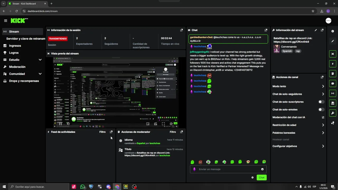Toggle chat bubble widget in right sidebar
The height and width of the screenshot is (190, 338).
pos(333,83)
